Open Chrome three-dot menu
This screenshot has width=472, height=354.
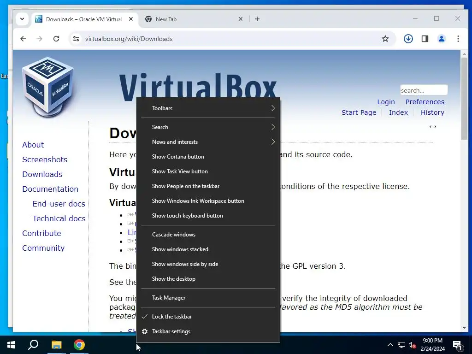tap(458, 39)
